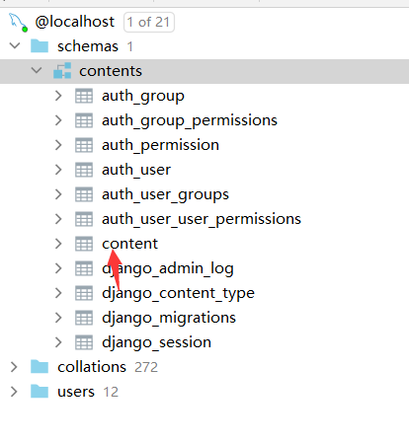
Task: Click the auth_permission table icon
Action: (84, 145)
